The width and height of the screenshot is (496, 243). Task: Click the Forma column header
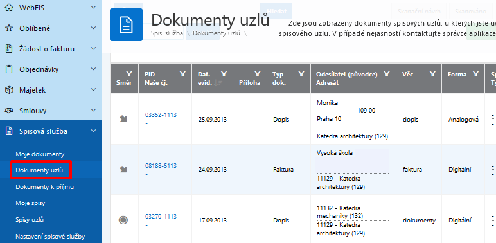[463, 78]
